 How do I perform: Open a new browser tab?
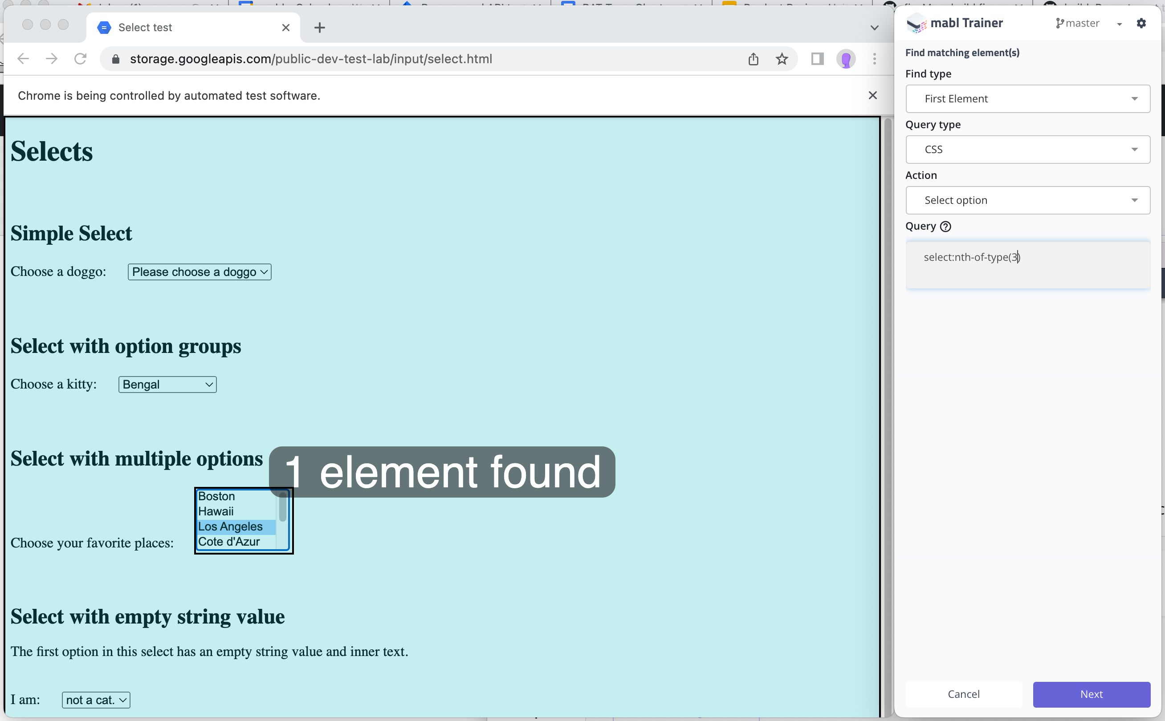(x=320, y=28)
